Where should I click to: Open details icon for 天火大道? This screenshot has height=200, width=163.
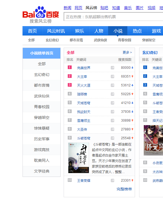pyautogui.click(x=113, y=85)
